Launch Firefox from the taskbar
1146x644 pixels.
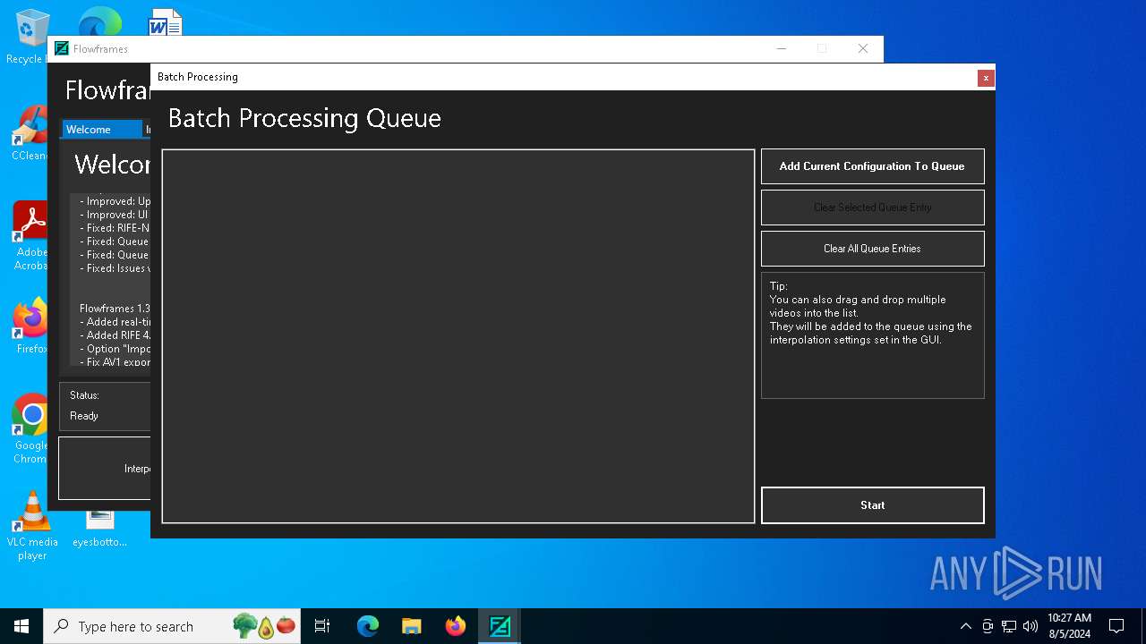456,626
